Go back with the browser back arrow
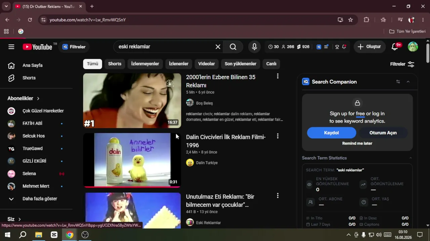This screenshot has width=430, height=241. [7, 20]
